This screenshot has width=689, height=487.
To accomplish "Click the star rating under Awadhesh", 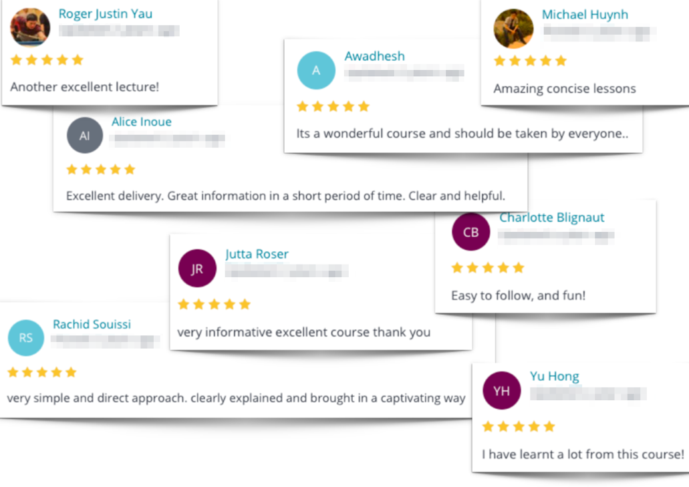I will click(x=333, y=106).
